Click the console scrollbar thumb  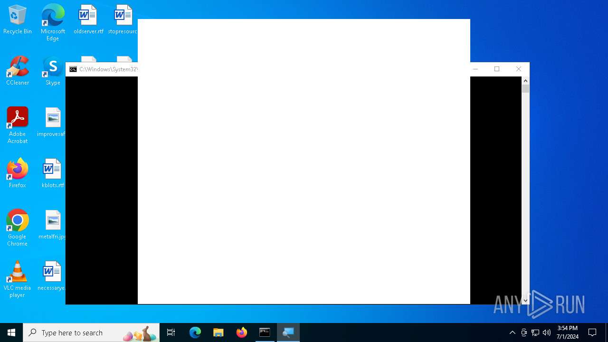tap(525, 89)
